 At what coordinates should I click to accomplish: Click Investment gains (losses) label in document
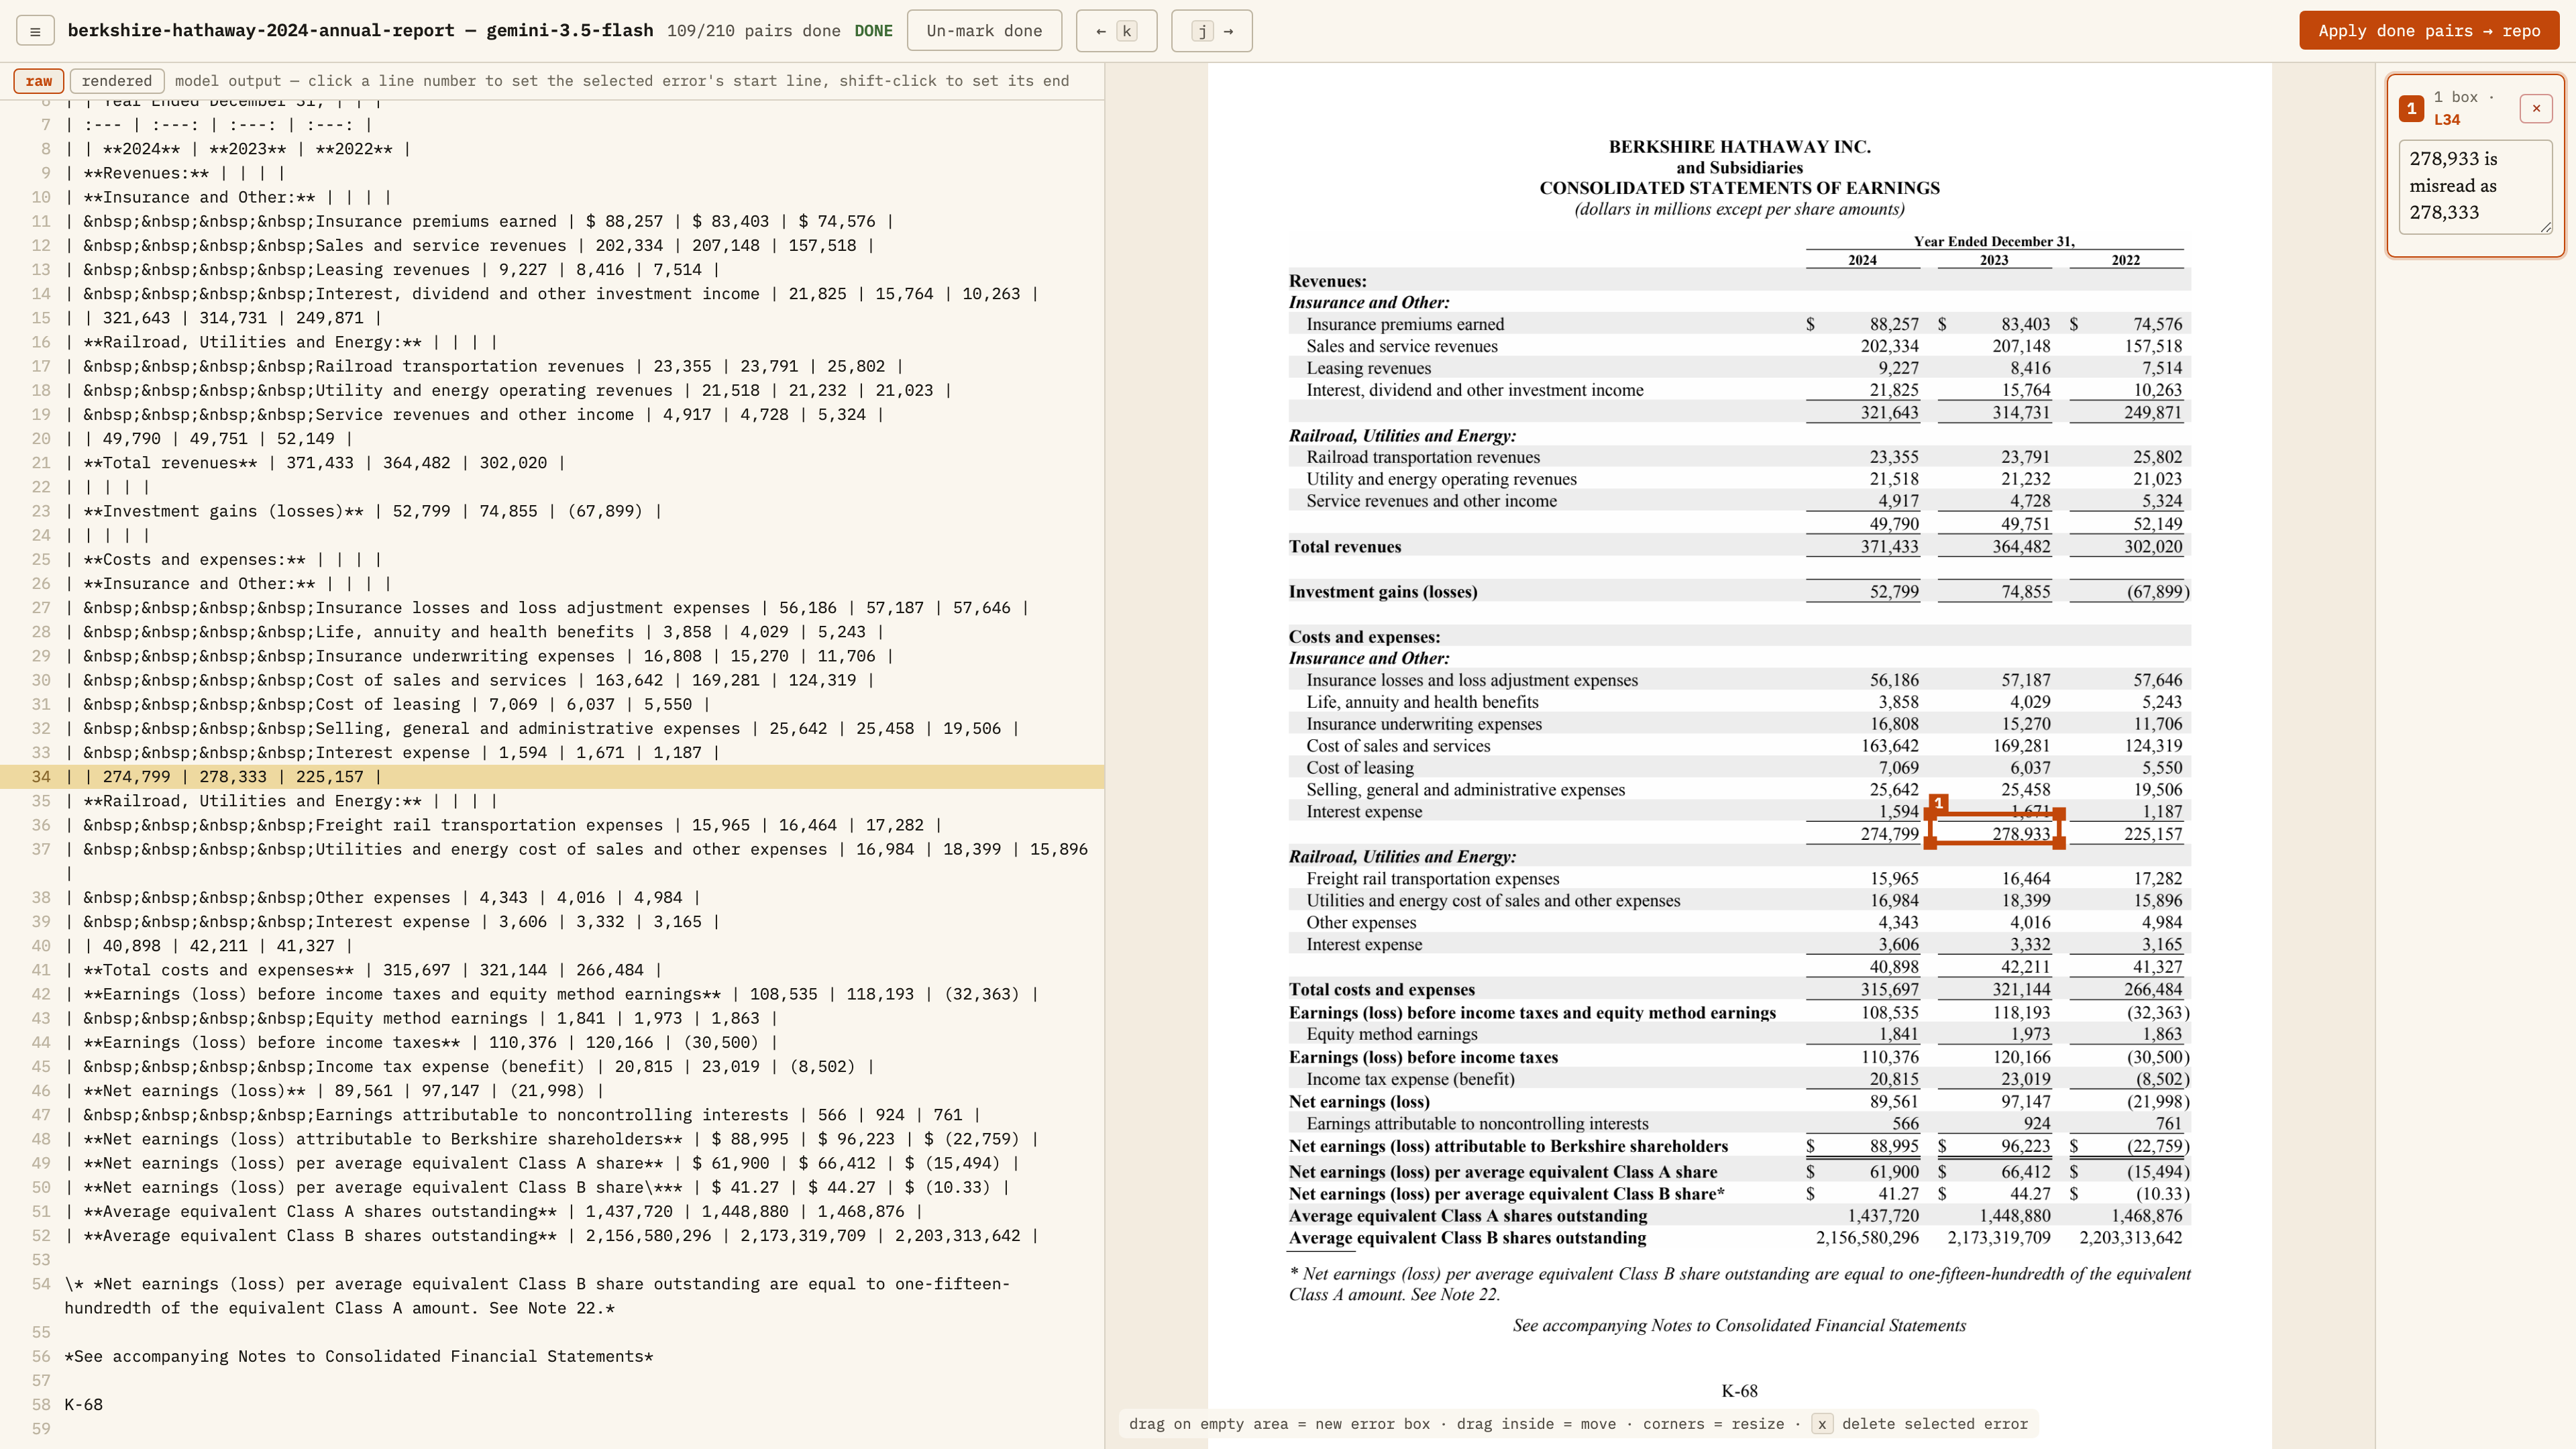point(1383,592)
